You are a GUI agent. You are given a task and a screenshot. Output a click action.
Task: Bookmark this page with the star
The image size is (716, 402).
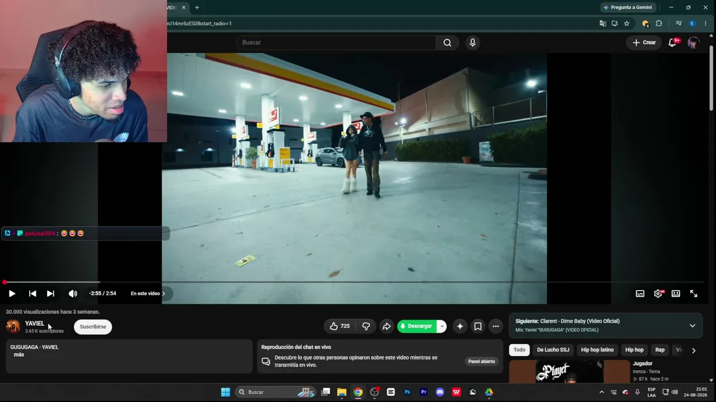[626, 23]
